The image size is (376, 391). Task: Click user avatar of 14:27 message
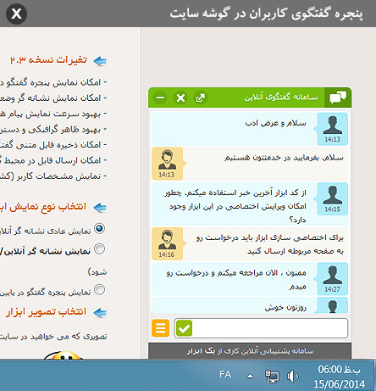click(332, 279)
